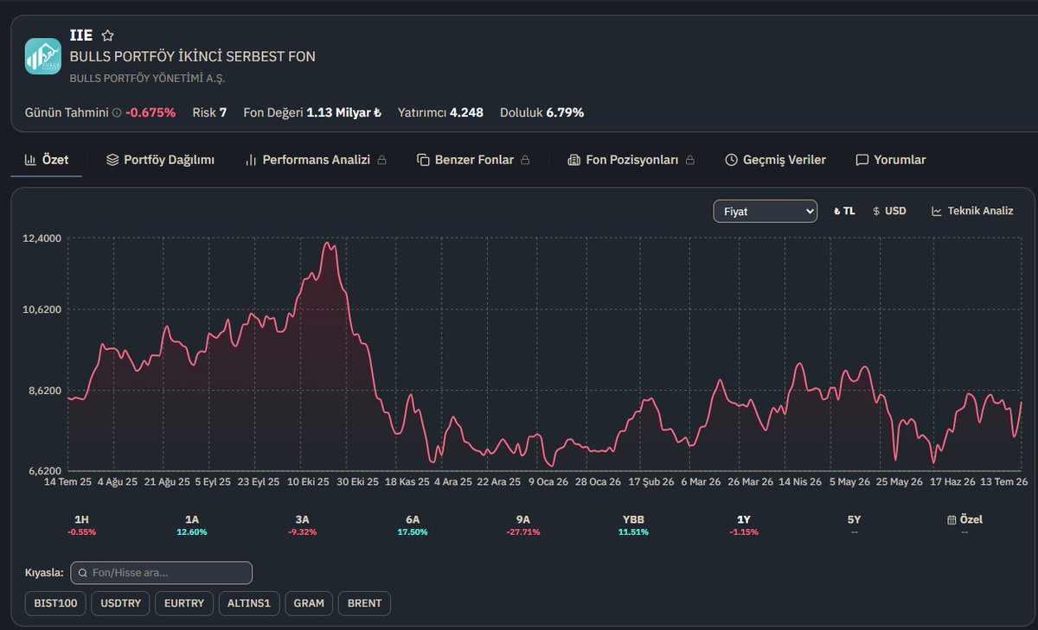Click the lock icon on Fon Pozisyonları
The width and height of the screenshot is (1038, 630).
[x=689, y=160]
